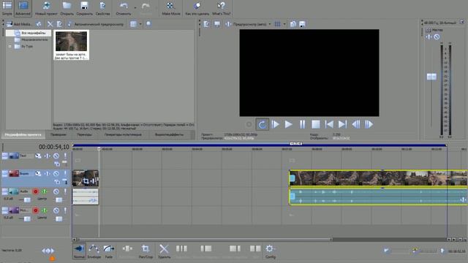Image resolution: width=468 pixels, height=263 pixels.
Task: Solo the Text video track
Action: tap(65, 156)
